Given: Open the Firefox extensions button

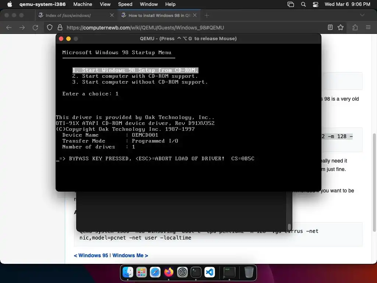Looking at the screenshot, I should click(x=355, y=27).
